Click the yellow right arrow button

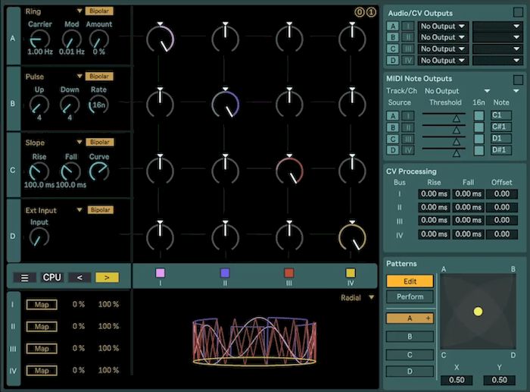point(107,278)
